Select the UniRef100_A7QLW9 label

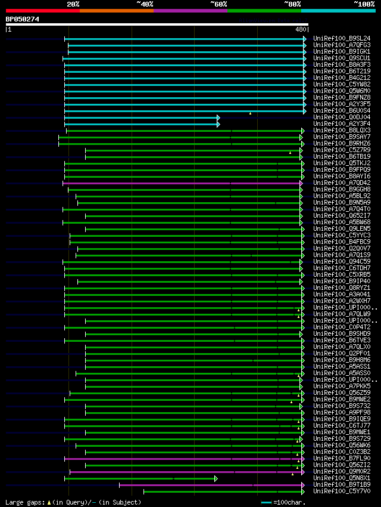342,314
